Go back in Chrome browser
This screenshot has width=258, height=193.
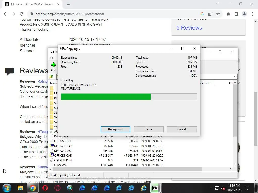point(6,14)
